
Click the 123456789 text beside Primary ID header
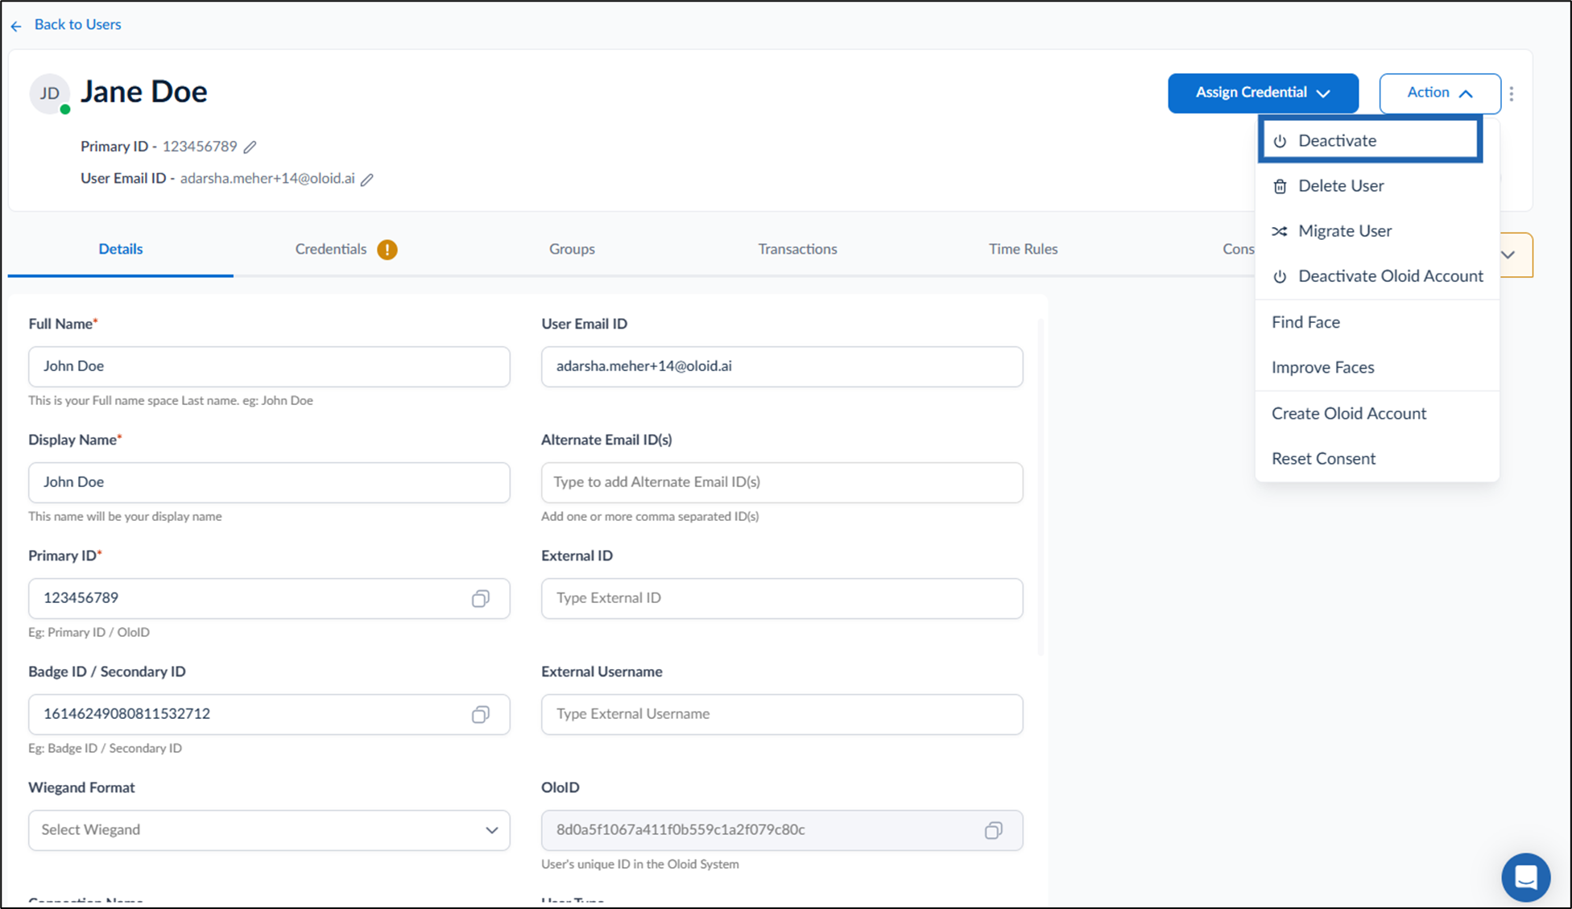coord(200,147)
